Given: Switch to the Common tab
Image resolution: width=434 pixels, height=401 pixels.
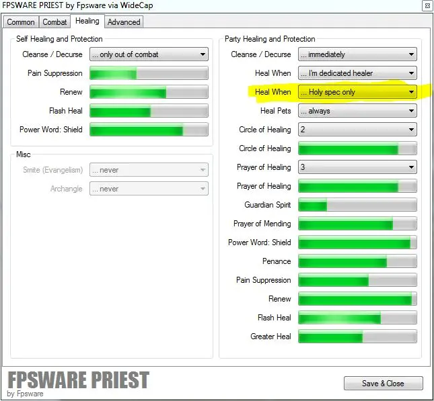Looking at the screenshot, I should [x=21, y=22].
